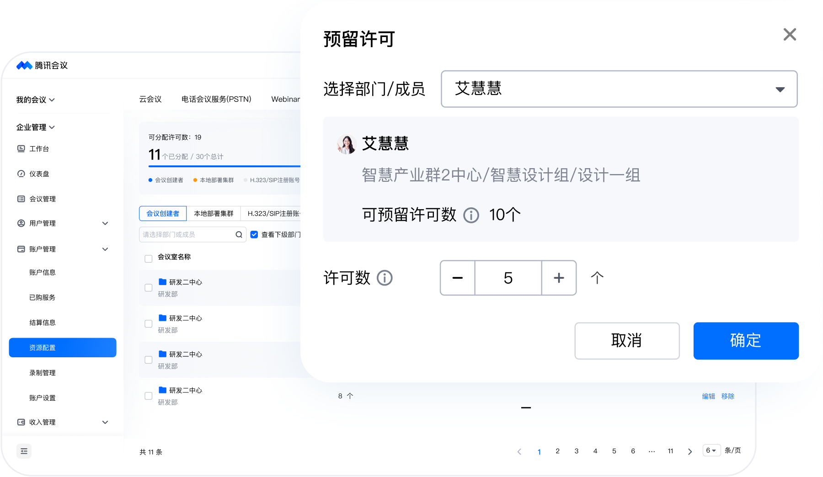Image resolution: width=823 pixels, height=477 pixels.
Task: Open 工作台 from the sidebar
Action: click(x=39, y=149)
